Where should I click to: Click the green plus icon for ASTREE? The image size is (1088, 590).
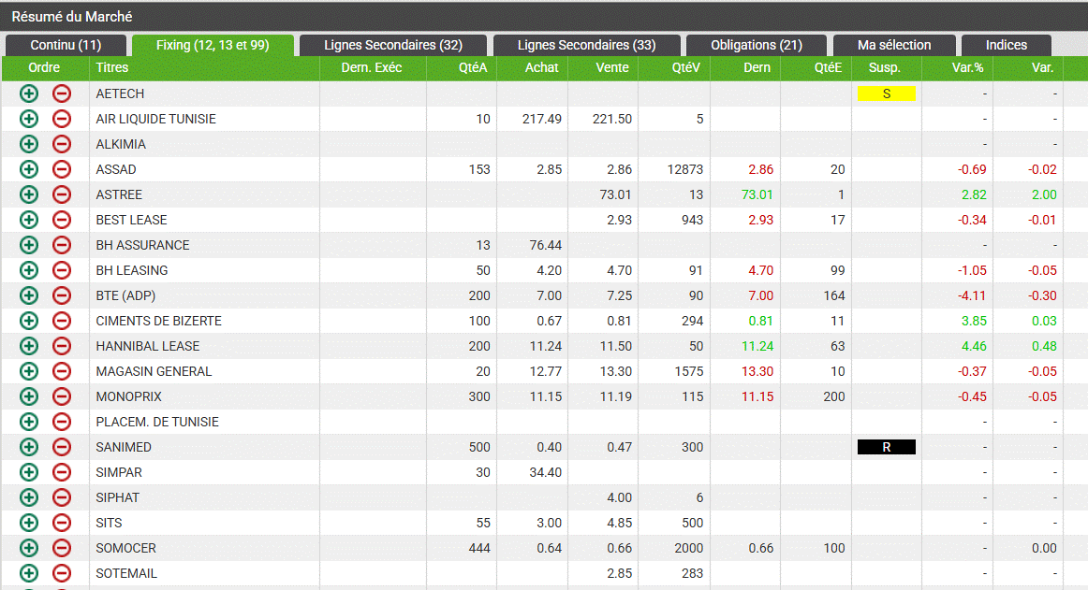click(28, 194)
